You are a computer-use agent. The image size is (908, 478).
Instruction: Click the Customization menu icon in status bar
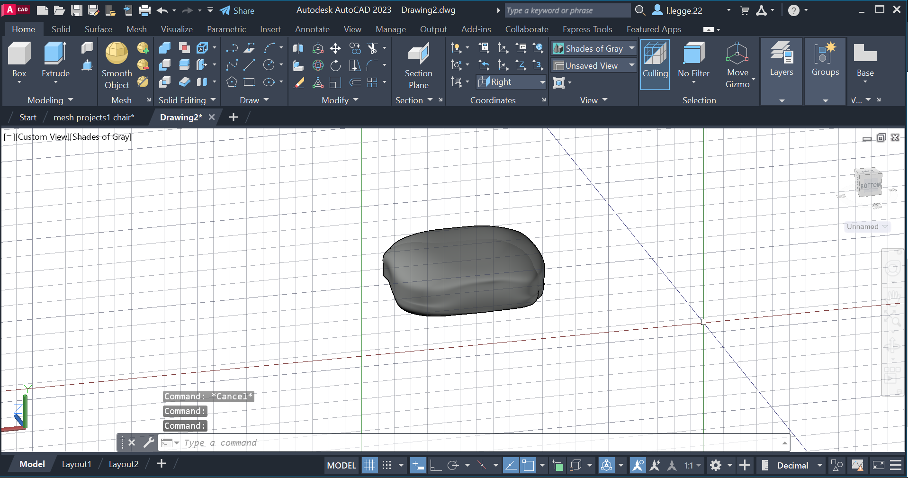coord(895,465)
